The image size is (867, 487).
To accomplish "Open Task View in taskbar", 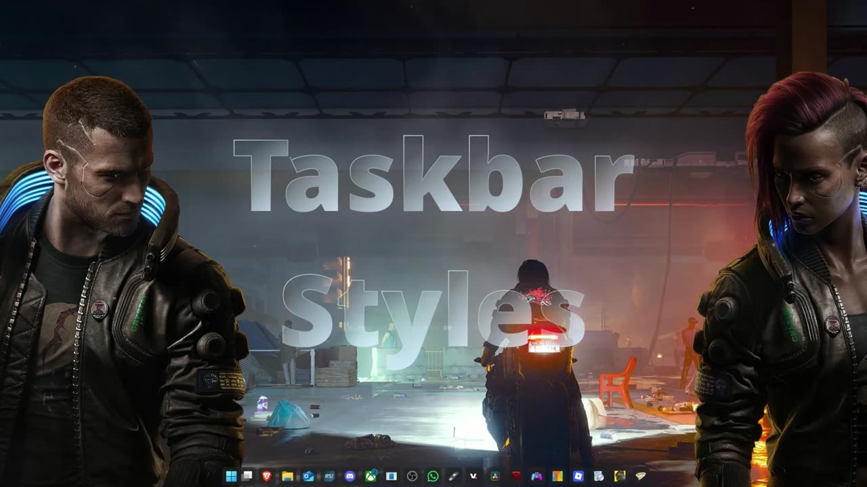I will coord(247,476).
